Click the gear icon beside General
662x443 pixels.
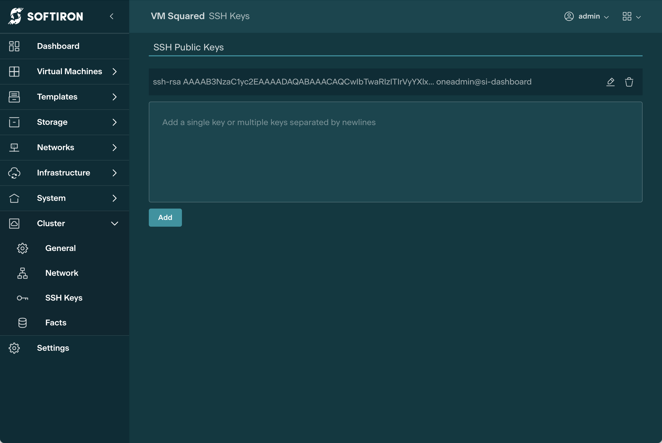coord(22,248)
